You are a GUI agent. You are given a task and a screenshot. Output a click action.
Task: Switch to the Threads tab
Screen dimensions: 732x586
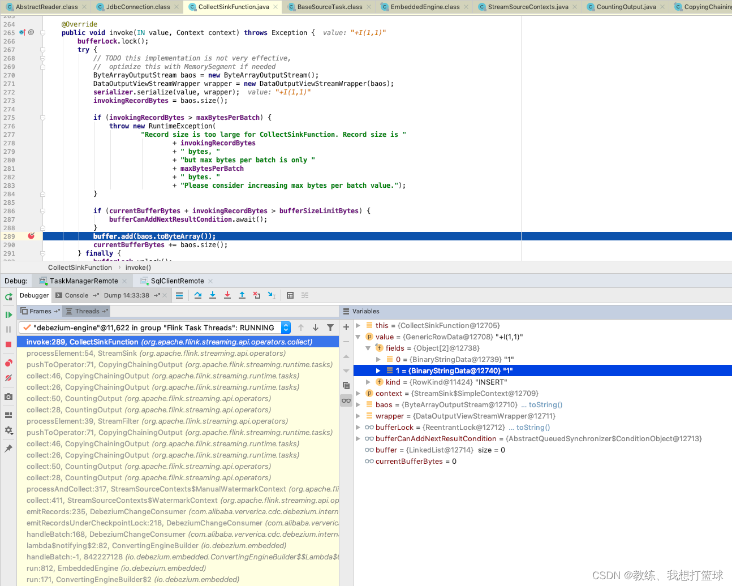tap(87, 311)
